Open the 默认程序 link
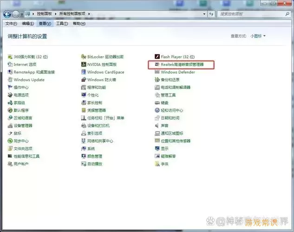Image resolution: width=294 pixels, height=232 pixels. coord(21,110)
